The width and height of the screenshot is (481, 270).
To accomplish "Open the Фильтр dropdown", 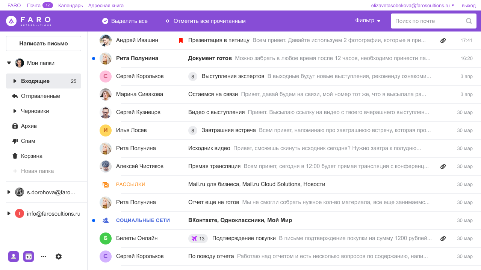I will (x=368, y=21).
